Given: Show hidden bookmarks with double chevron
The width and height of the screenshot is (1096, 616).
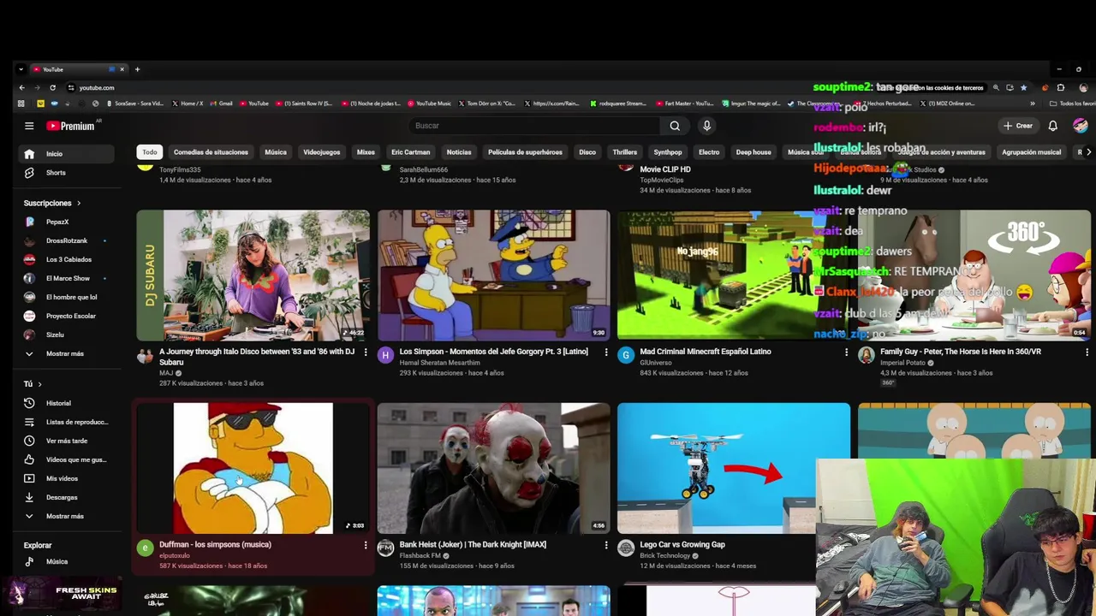Looking at the screenshot, I should [1033, 104].
